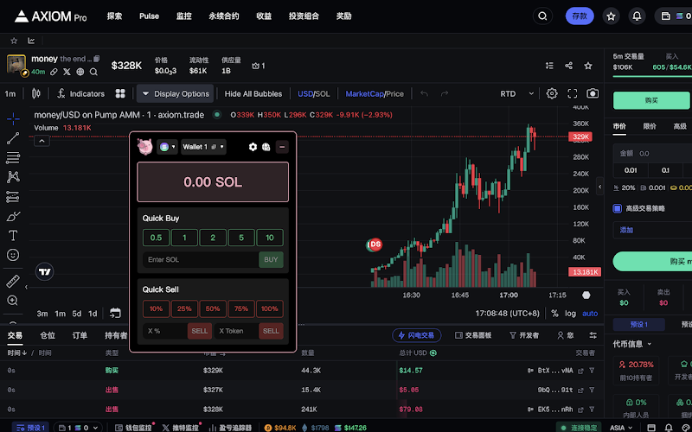Image resolution: width=692 pixels, height=432 pixels.
Task: Toggle the developer filter
Action: point(524,335)
